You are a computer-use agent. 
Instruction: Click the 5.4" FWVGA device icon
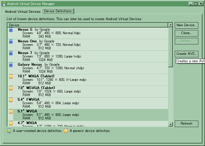pos(11,100)
